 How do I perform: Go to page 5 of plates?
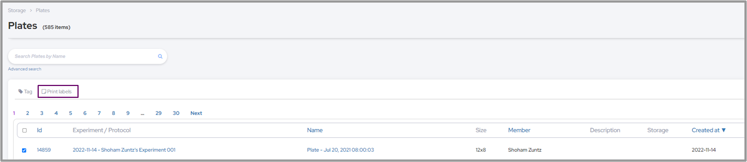pos(70,113)
